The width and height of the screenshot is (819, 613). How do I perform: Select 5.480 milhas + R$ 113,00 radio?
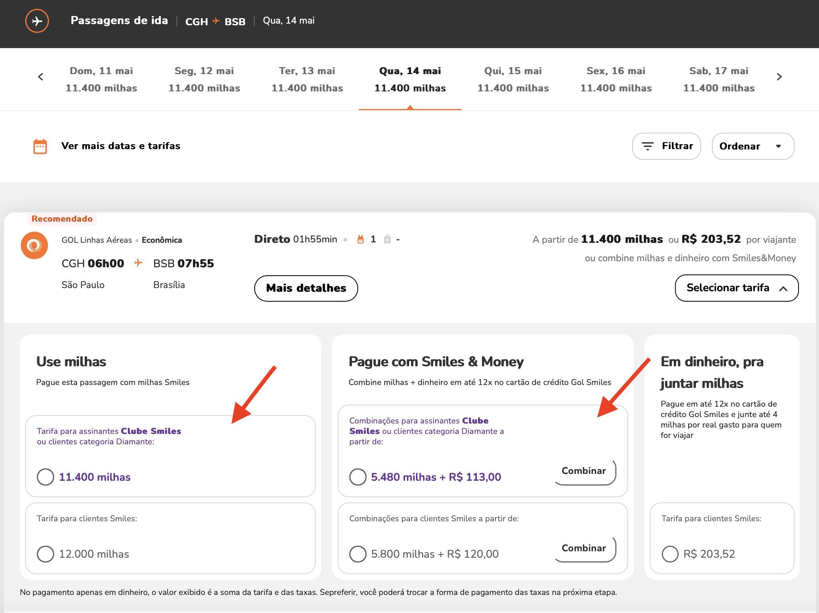click(x=358, y=477)
